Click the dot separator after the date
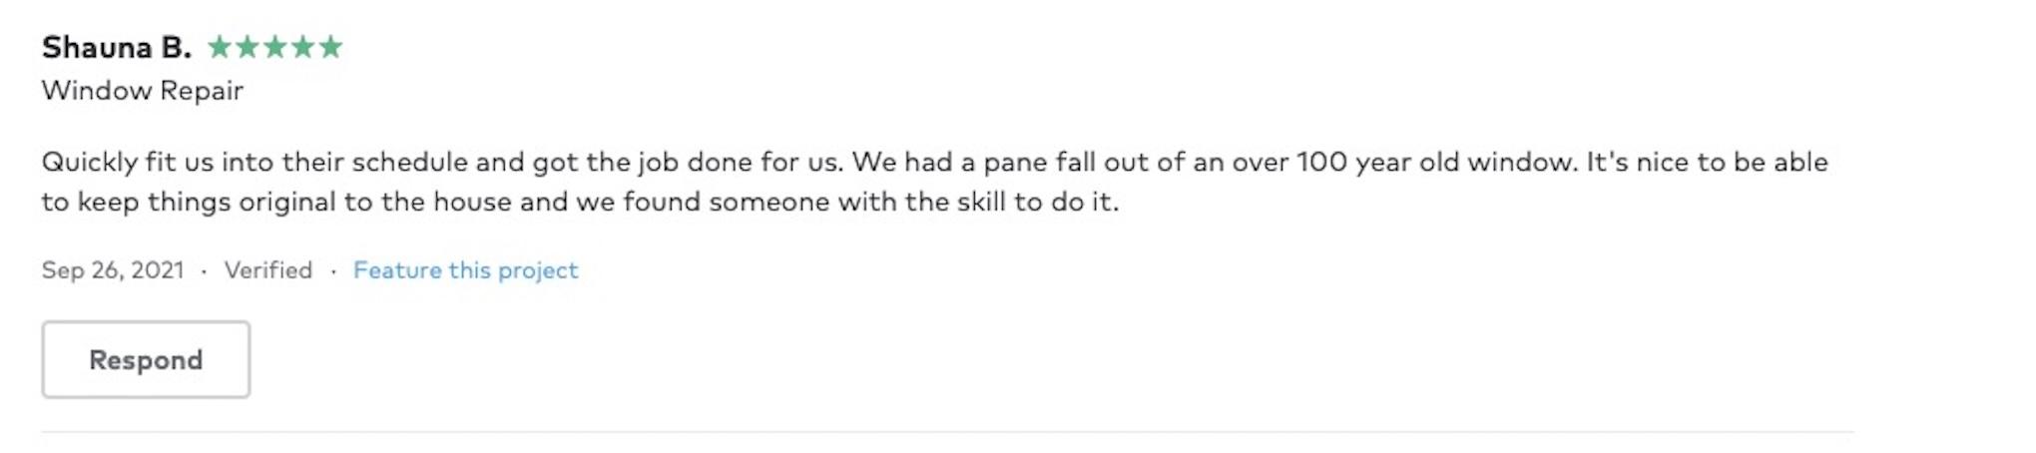Image resolution: width=2036 pixels, height=453 pixels. (x=204, y=271)
